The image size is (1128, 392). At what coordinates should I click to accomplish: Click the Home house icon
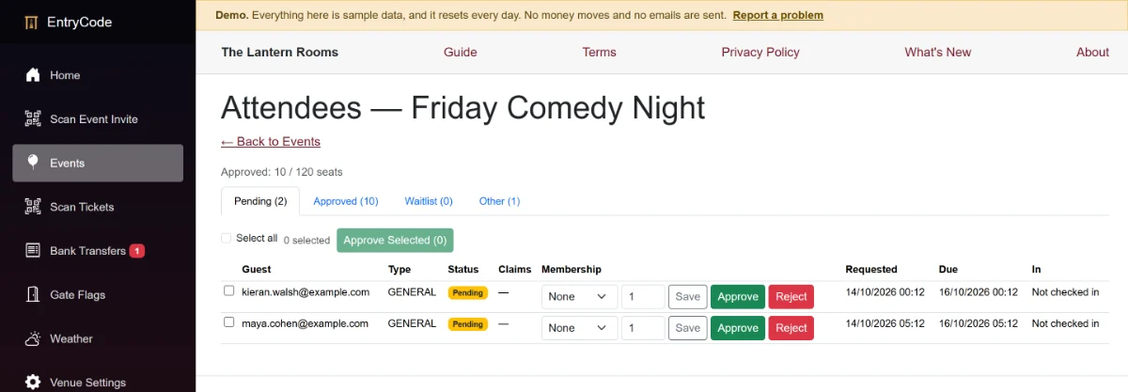33,75
